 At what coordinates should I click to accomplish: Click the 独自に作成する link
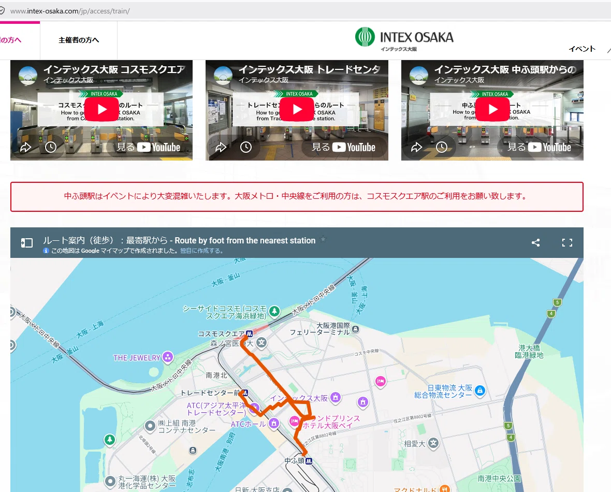202,251
